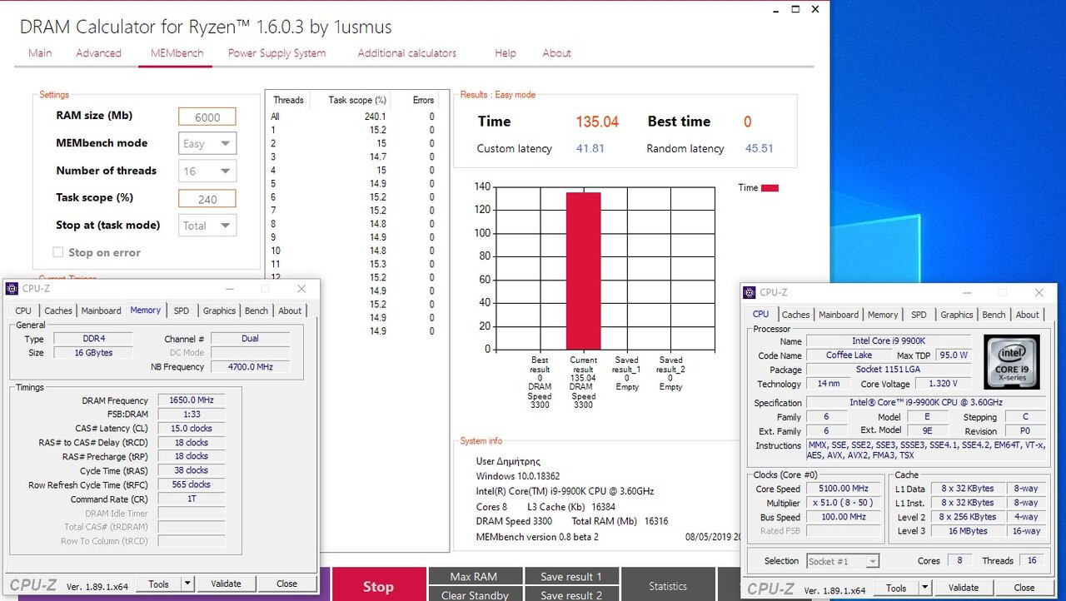Click Validate in right CPU-Z window

click(964, 588)
